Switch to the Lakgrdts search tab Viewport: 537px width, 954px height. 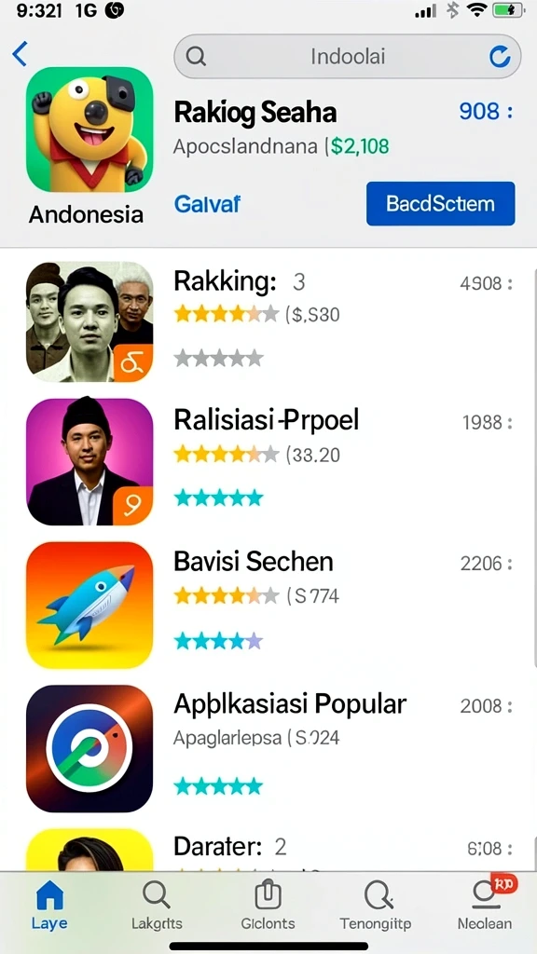pos(157,905)
